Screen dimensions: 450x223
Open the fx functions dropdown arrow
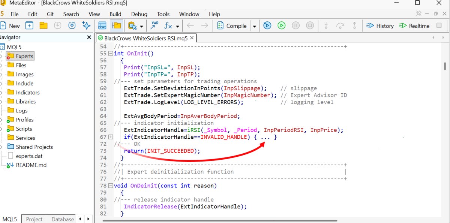click(x=177, y=26)
